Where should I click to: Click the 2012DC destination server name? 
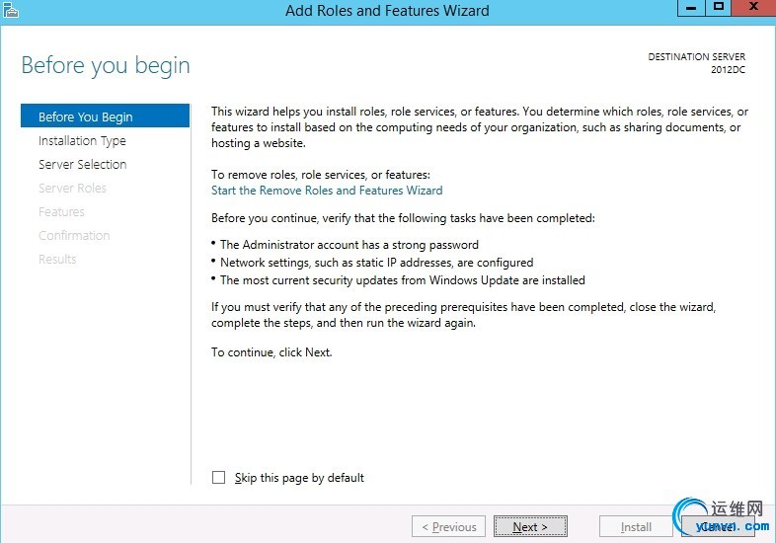pos(728,70)
